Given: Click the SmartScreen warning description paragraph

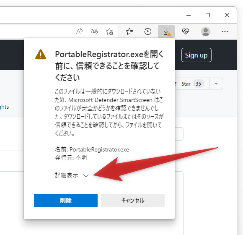Looking at the screenshot, I should (x=109, y=112).
